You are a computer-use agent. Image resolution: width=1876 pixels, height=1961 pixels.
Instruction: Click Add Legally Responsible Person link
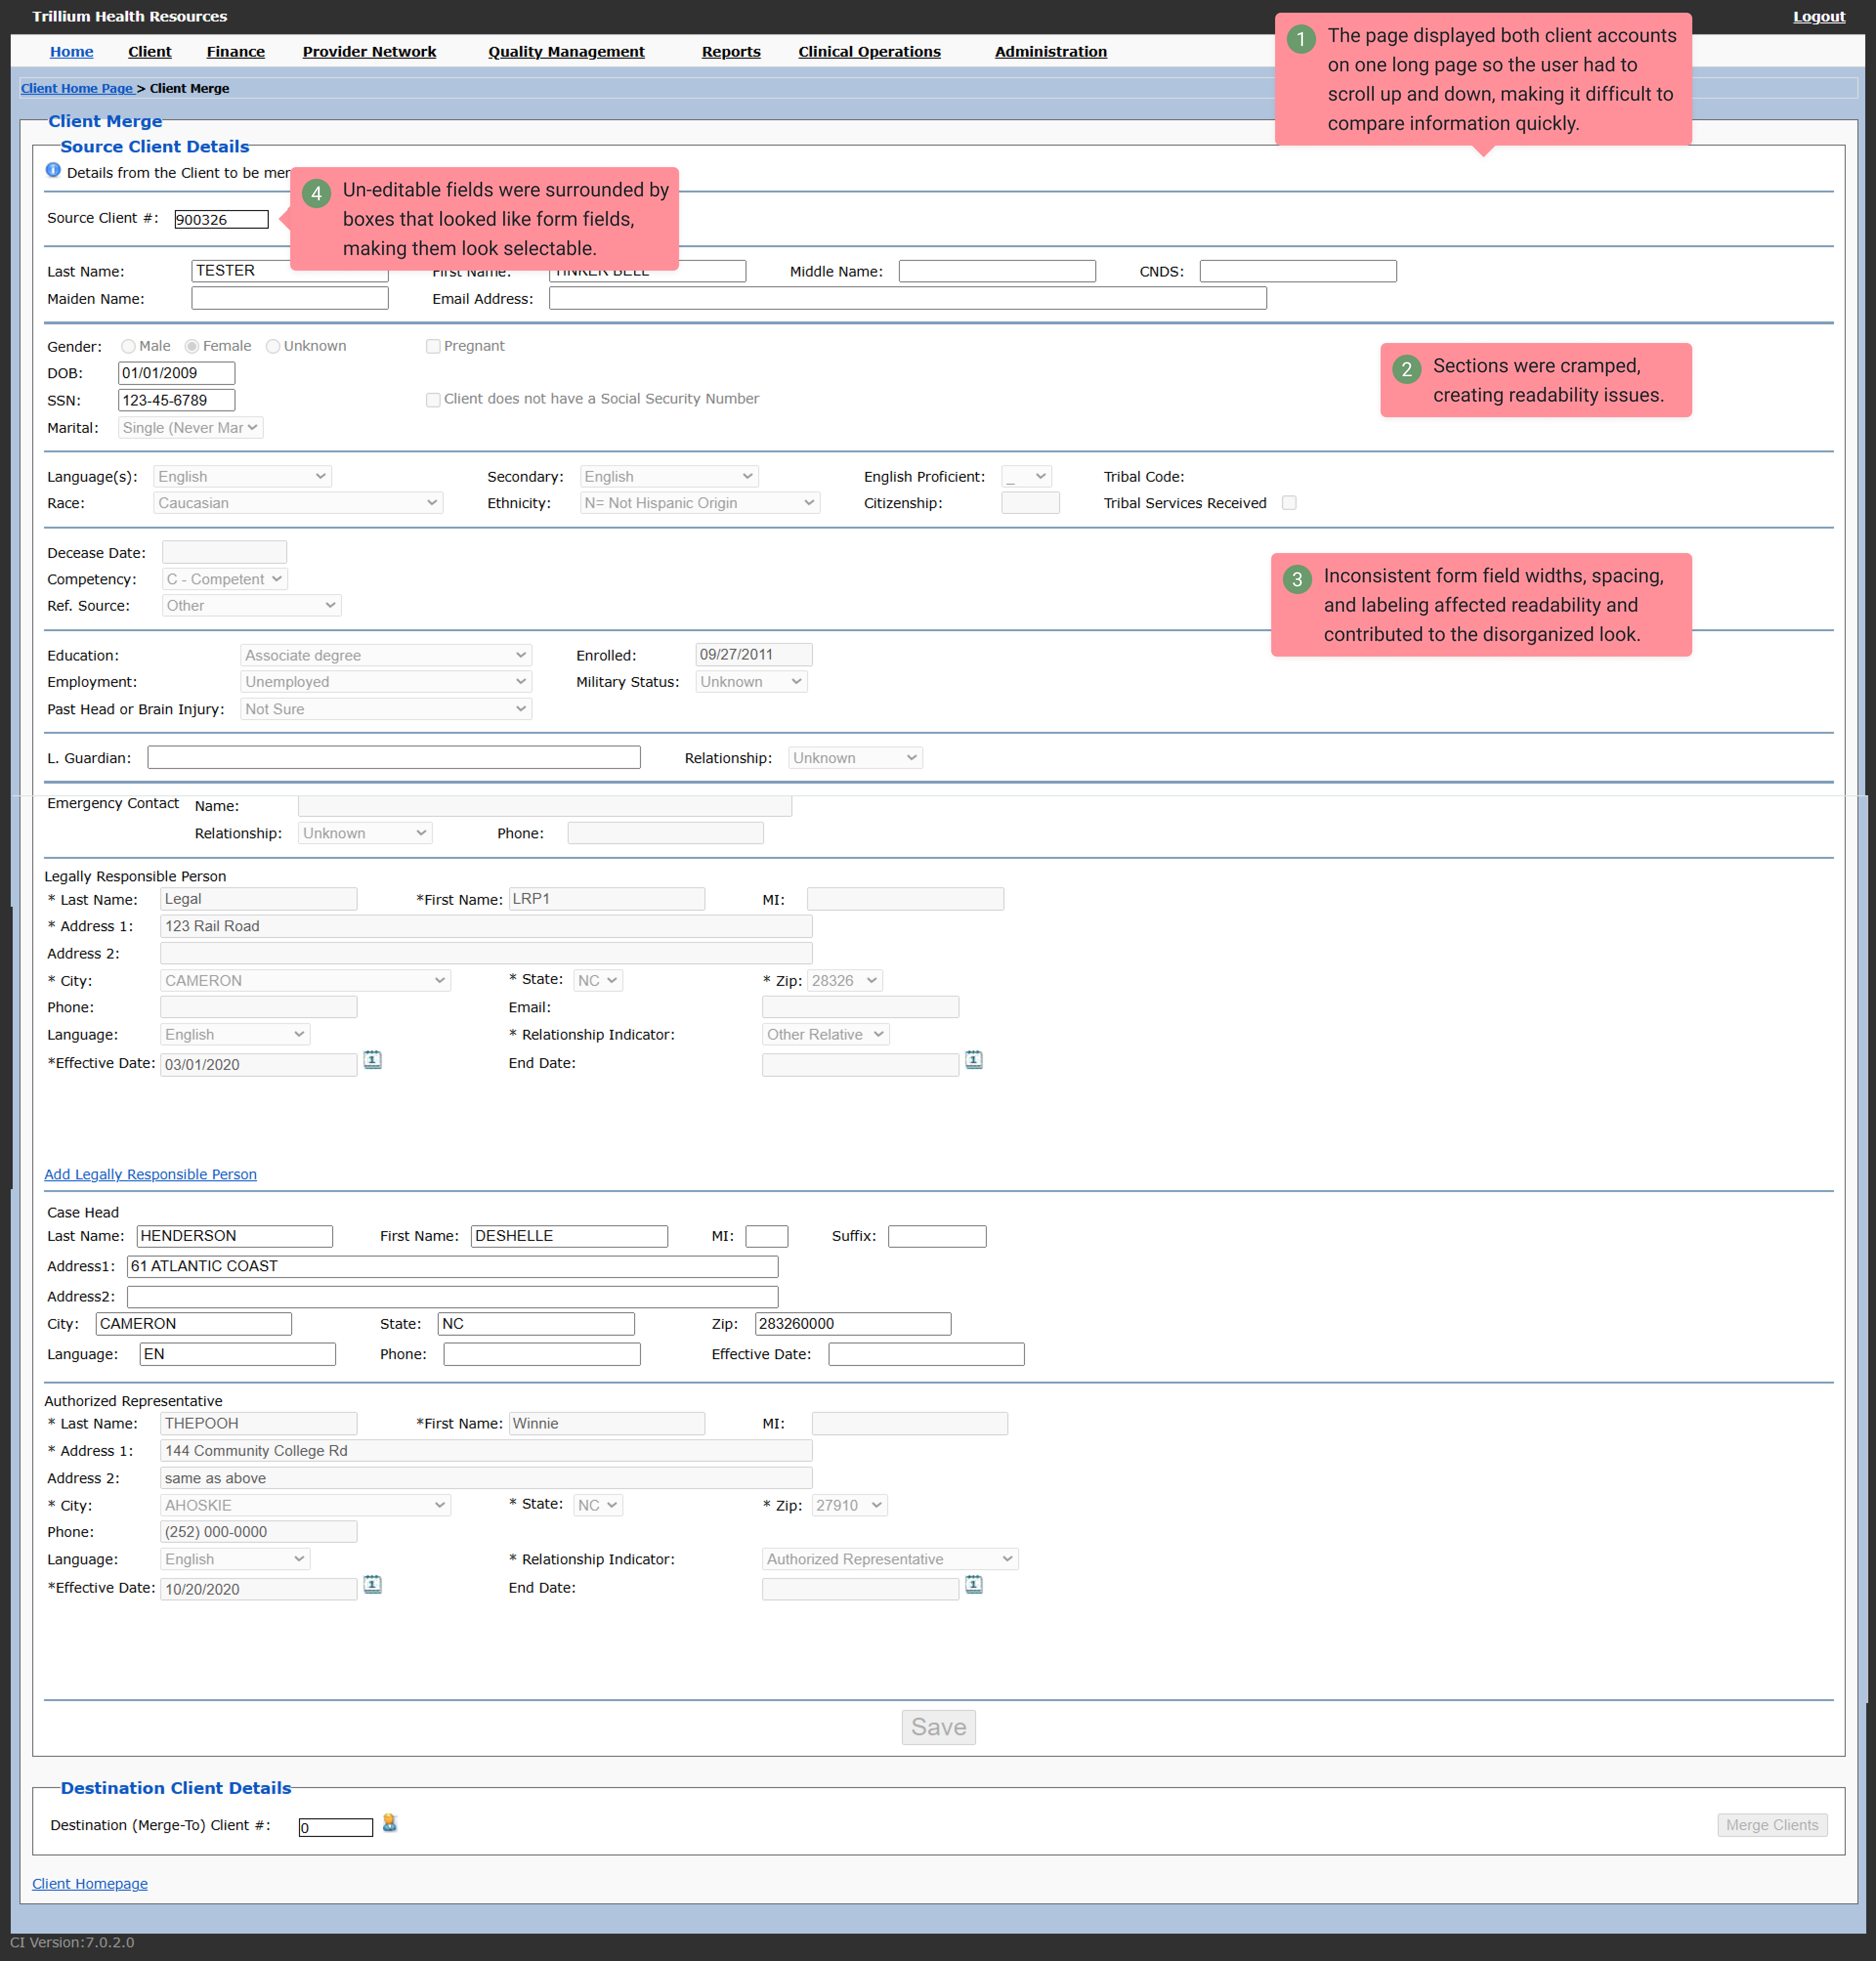pos(150,1174)
